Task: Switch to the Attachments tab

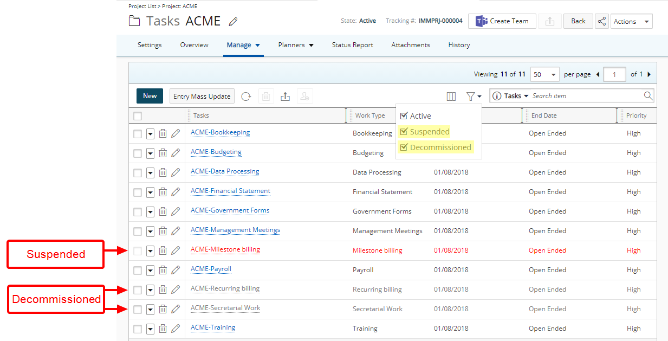Action: [411, 45]
